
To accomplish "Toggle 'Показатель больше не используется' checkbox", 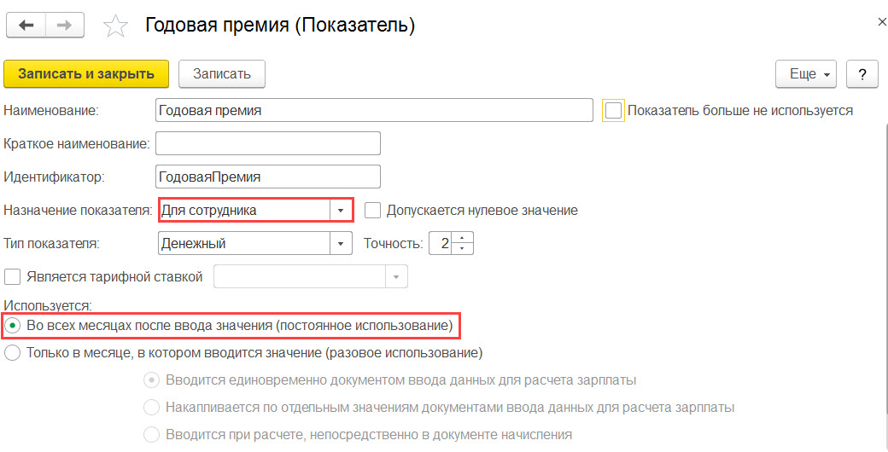I will tap(613, 110).
